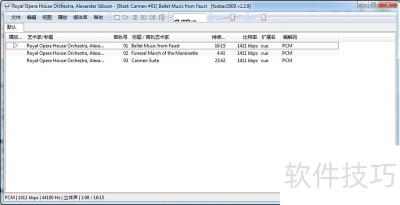Sort by 扩展名 column header
The height and width of the screenshot is (205, 400).
point(269,37)
